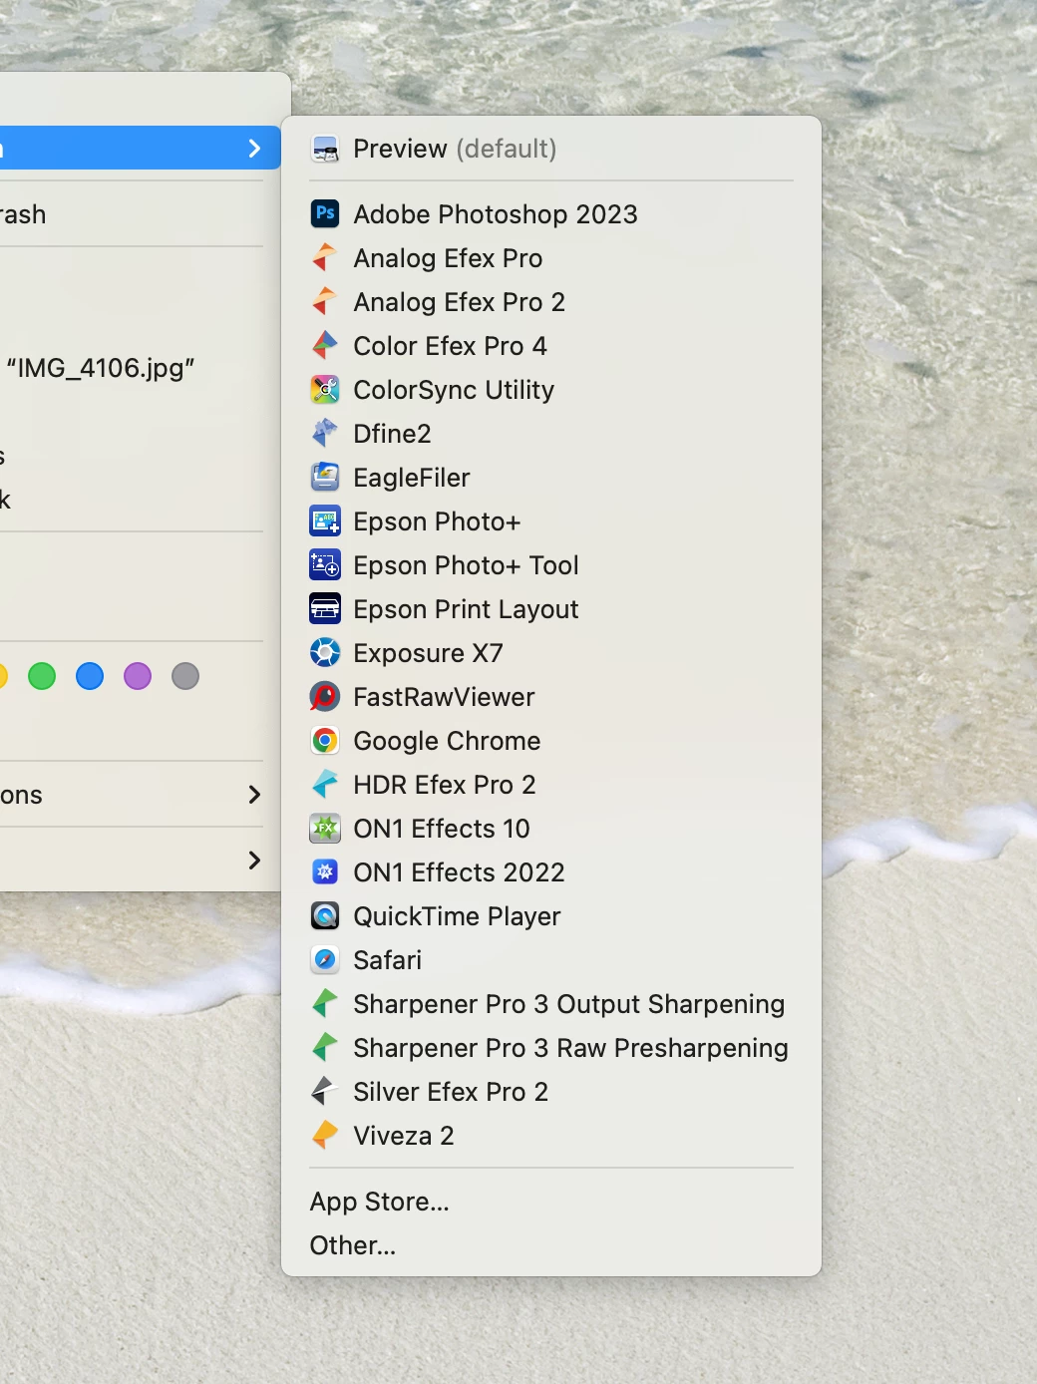Click the Analog Efex Pro icon
The width and height of the screenshot is (1037, 1384).
coord(325,257)
